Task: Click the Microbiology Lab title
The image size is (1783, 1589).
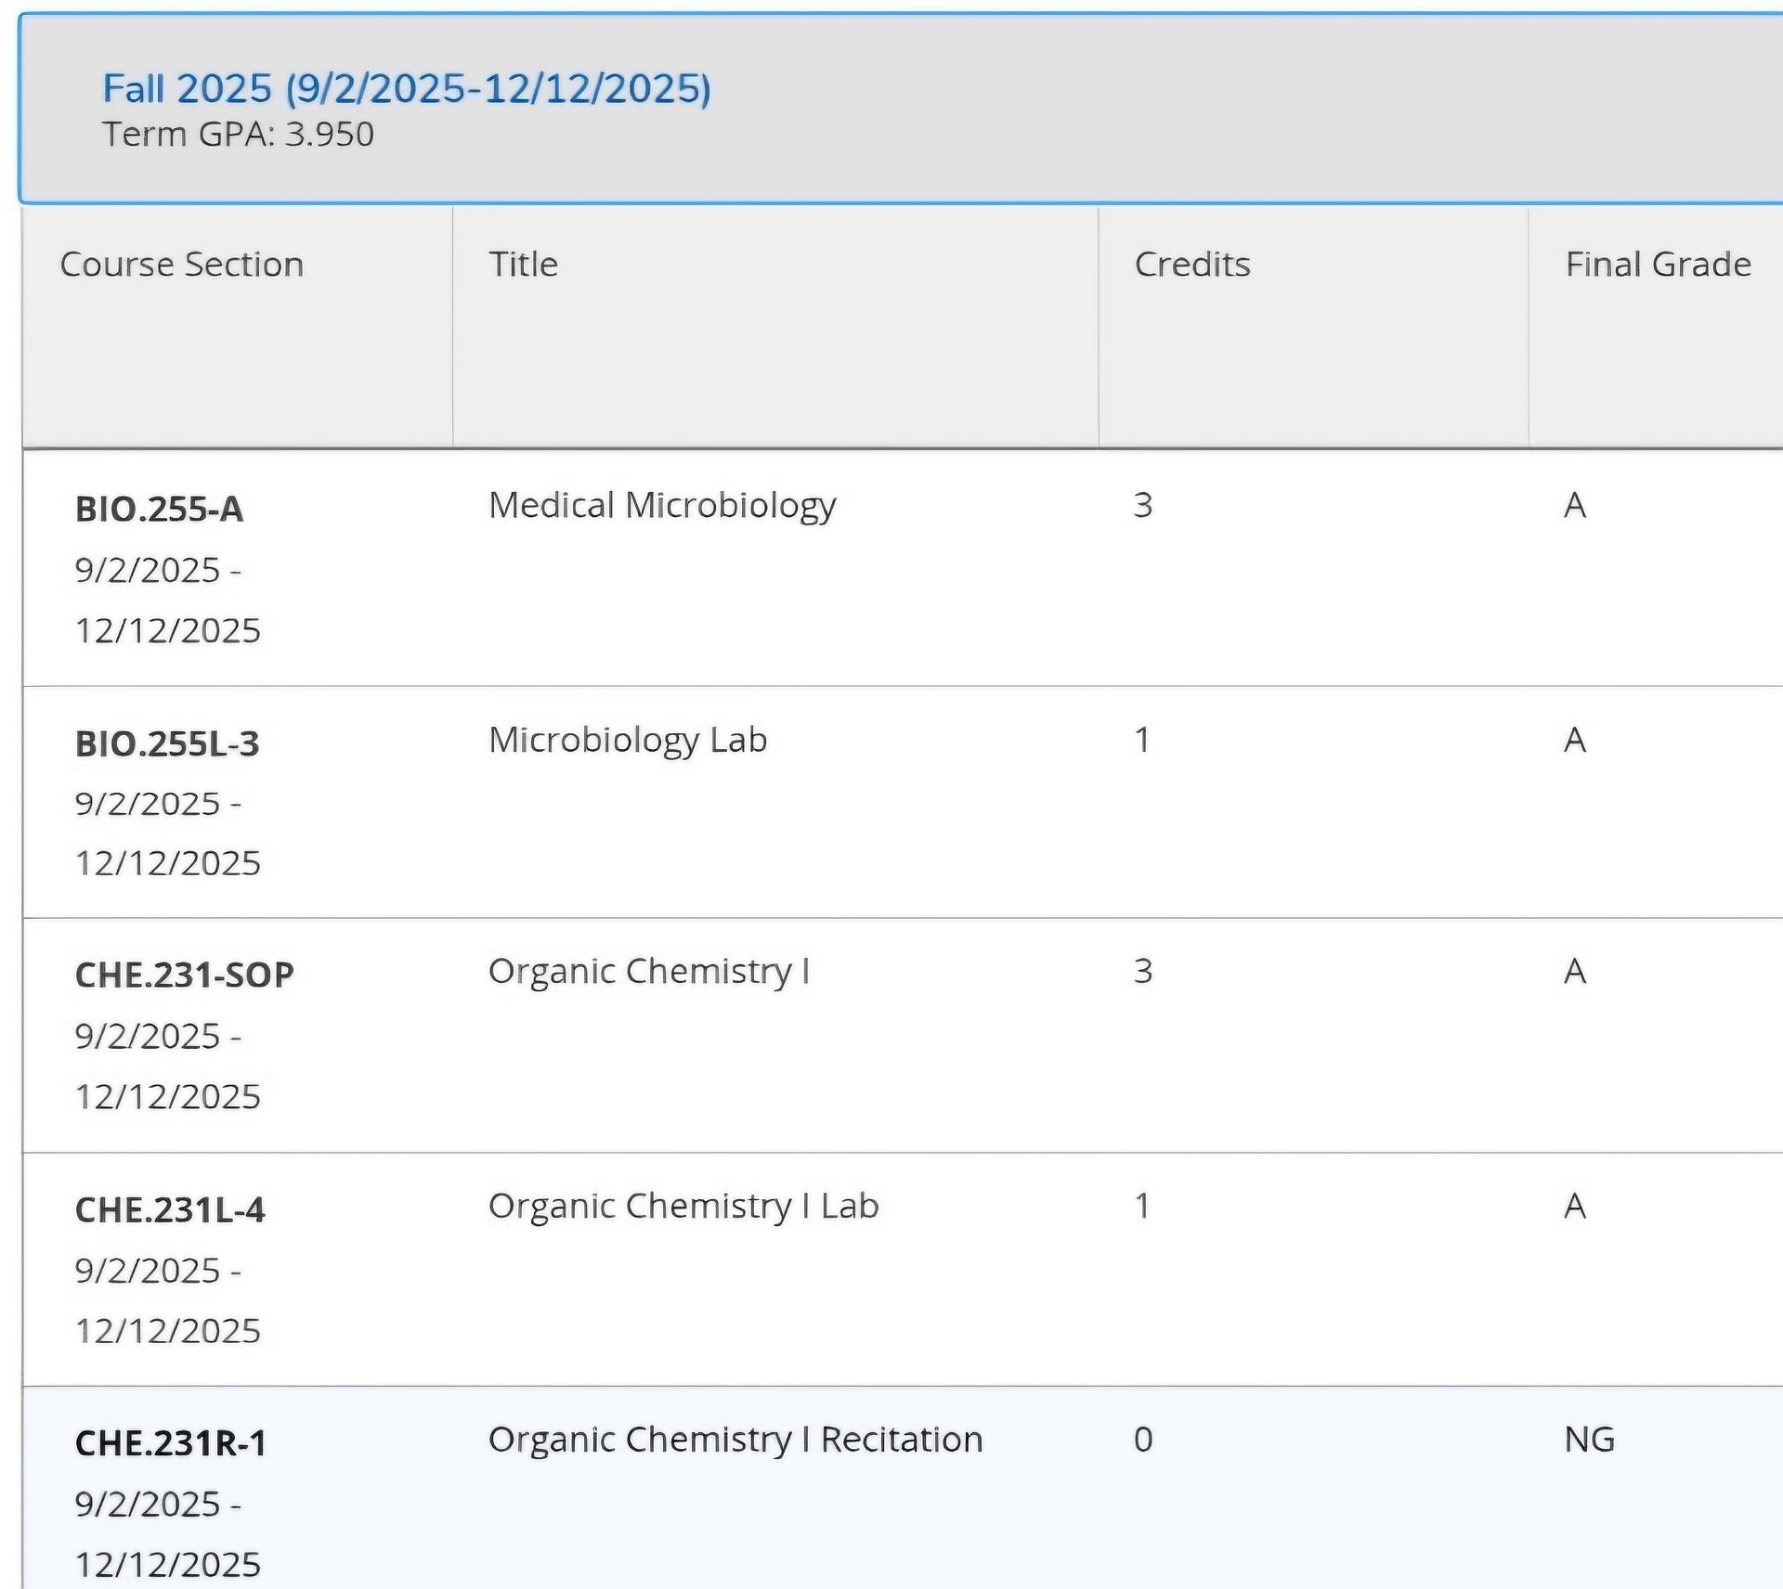Action: click(x=628, y=740)
